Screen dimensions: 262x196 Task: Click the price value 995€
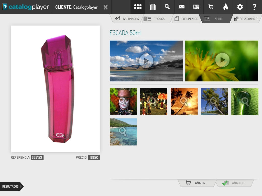coord(94,157)
